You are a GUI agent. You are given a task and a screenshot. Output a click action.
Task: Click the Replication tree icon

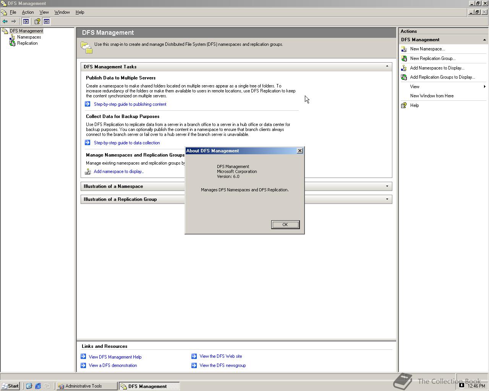(x=12, y=43)
